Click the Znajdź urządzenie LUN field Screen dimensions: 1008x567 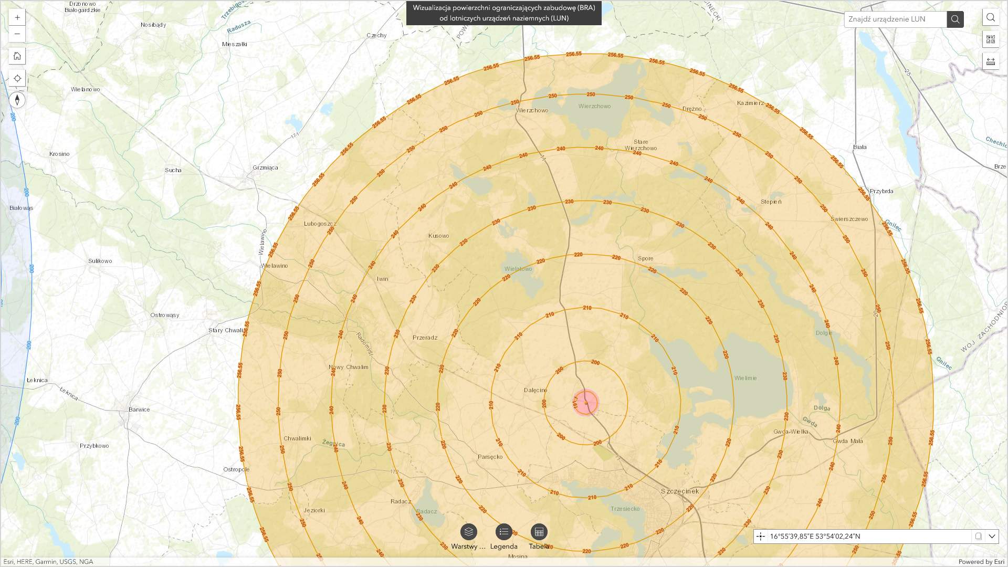tap(895, 19)
